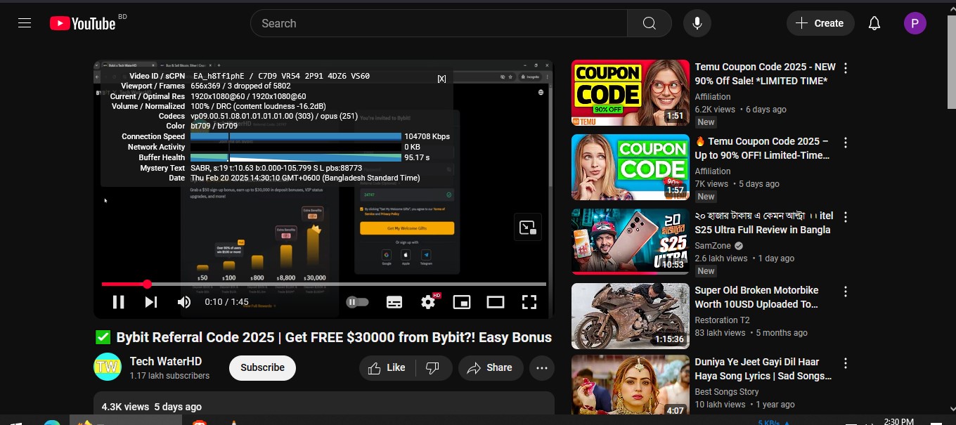Go to YouTube home via logo

click(x=82, y=23)
